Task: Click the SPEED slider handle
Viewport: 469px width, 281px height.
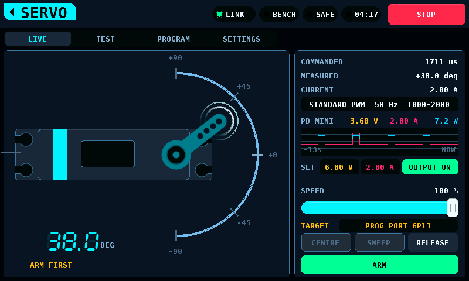Action: click(453, 208)
